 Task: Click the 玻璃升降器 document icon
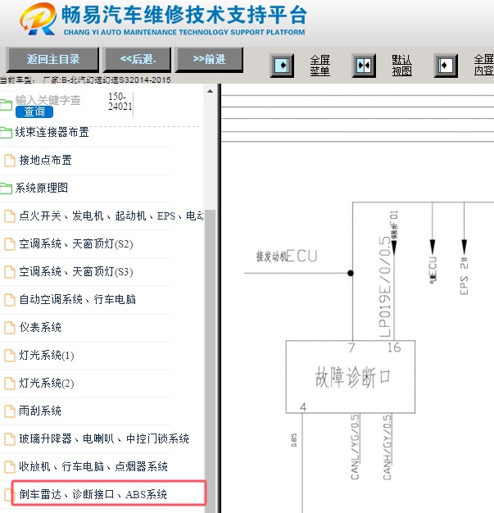click(x=10, y=438)
